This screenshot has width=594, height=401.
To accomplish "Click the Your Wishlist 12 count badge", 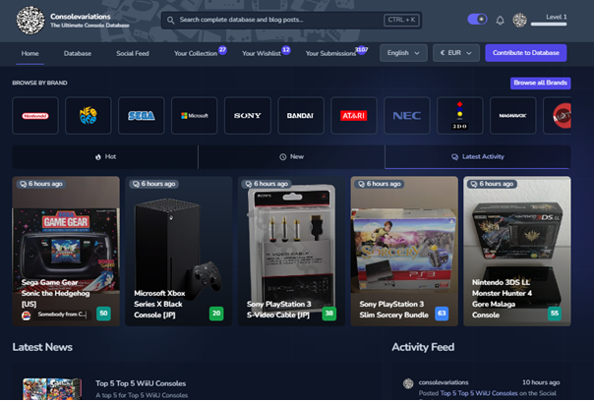I will coord(286,49).
